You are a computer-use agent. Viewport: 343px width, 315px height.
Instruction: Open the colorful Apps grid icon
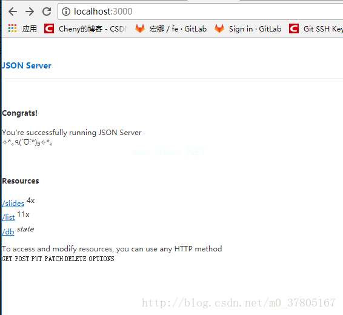point(13,28)
